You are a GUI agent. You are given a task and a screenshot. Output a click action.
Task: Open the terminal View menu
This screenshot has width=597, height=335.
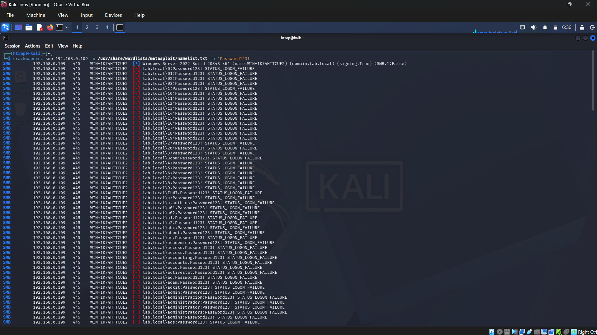(63, 46)
